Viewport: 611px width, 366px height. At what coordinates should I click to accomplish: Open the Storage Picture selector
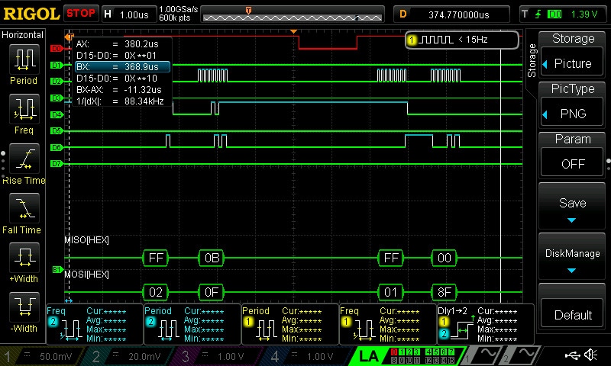click(x=573, y=63)
